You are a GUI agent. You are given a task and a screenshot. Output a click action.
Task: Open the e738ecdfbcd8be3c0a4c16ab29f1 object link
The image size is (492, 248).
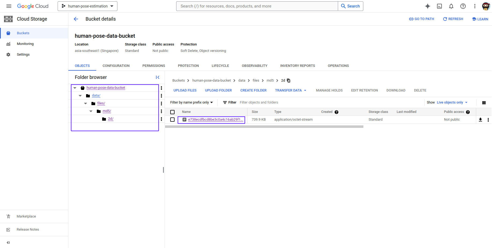pos(216,120)
